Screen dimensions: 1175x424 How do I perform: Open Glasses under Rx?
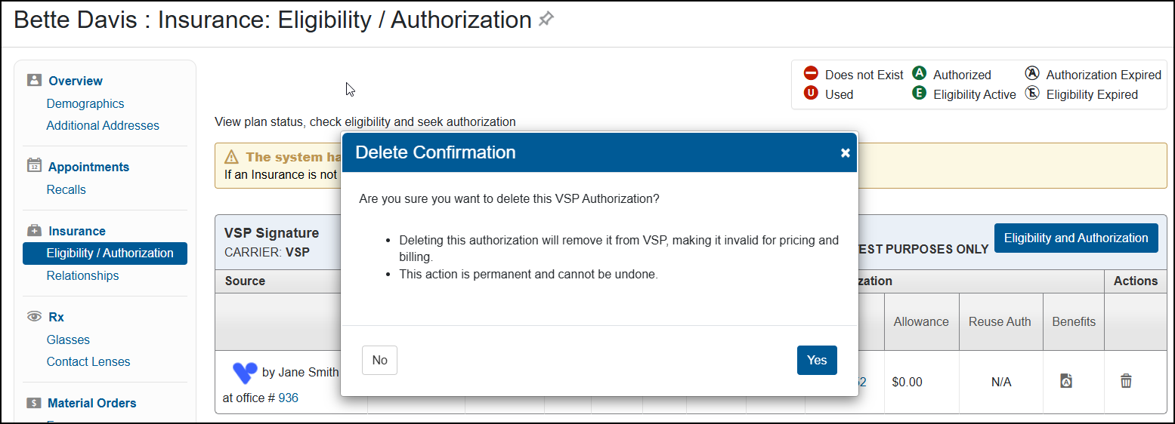tap(68, 340)
